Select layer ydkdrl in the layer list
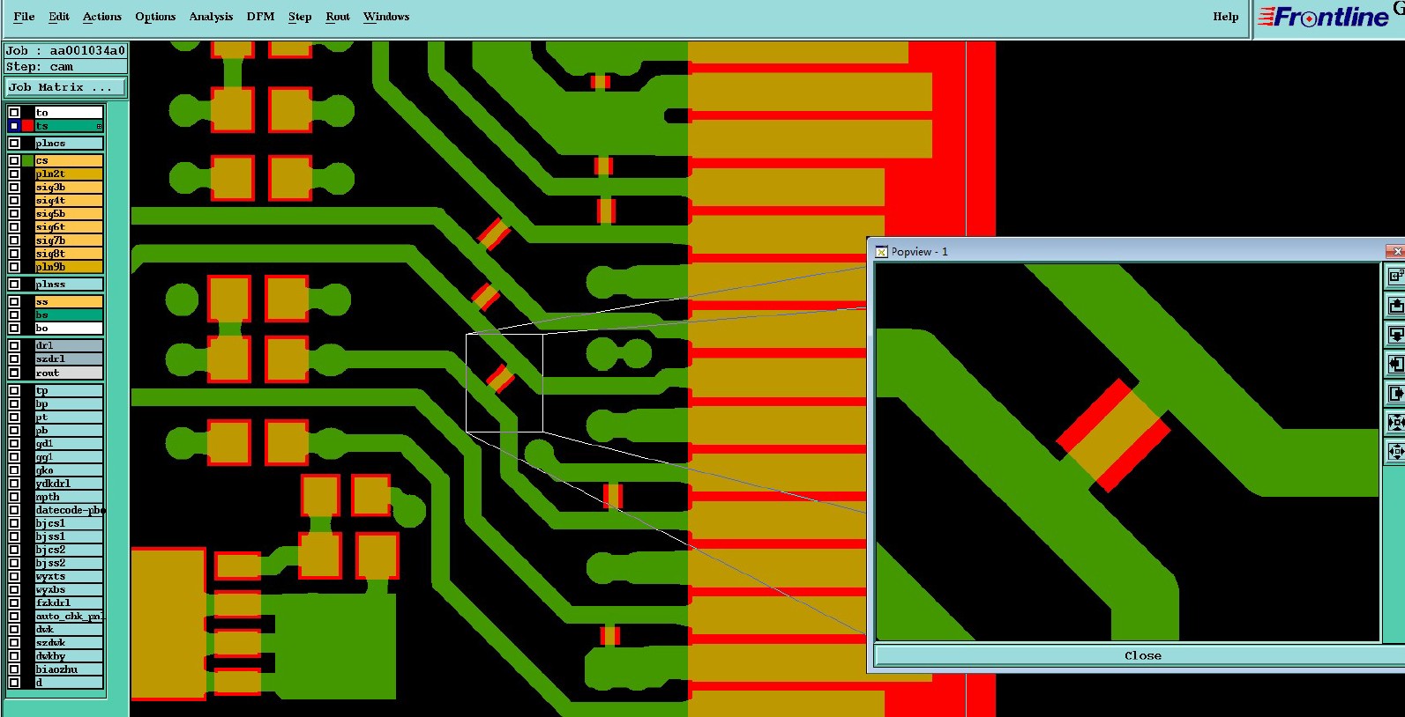 click(x=69, y=484)
